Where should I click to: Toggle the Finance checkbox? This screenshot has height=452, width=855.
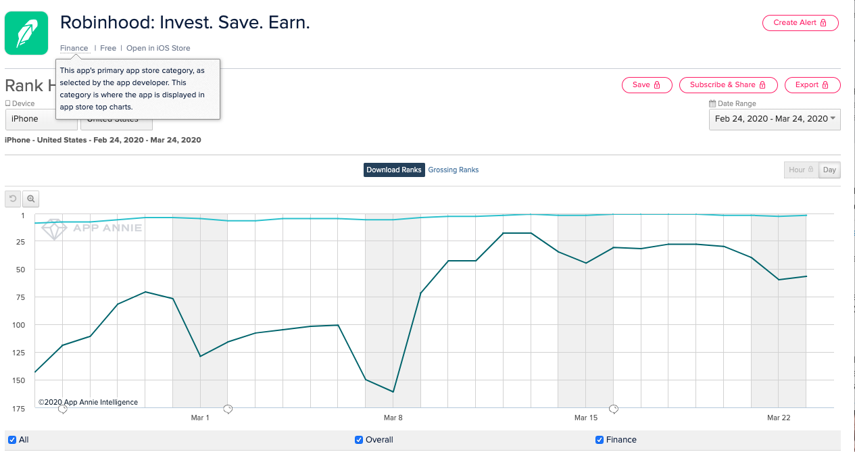pyautogui.click(x=600, y=440)
